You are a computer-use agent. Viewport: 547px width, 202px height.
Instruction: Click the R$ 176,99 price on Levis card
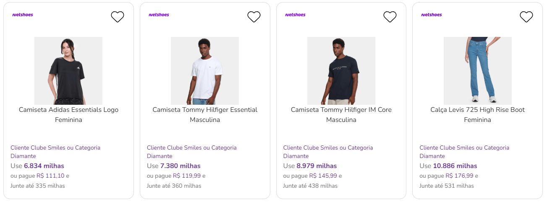(460, 176)
